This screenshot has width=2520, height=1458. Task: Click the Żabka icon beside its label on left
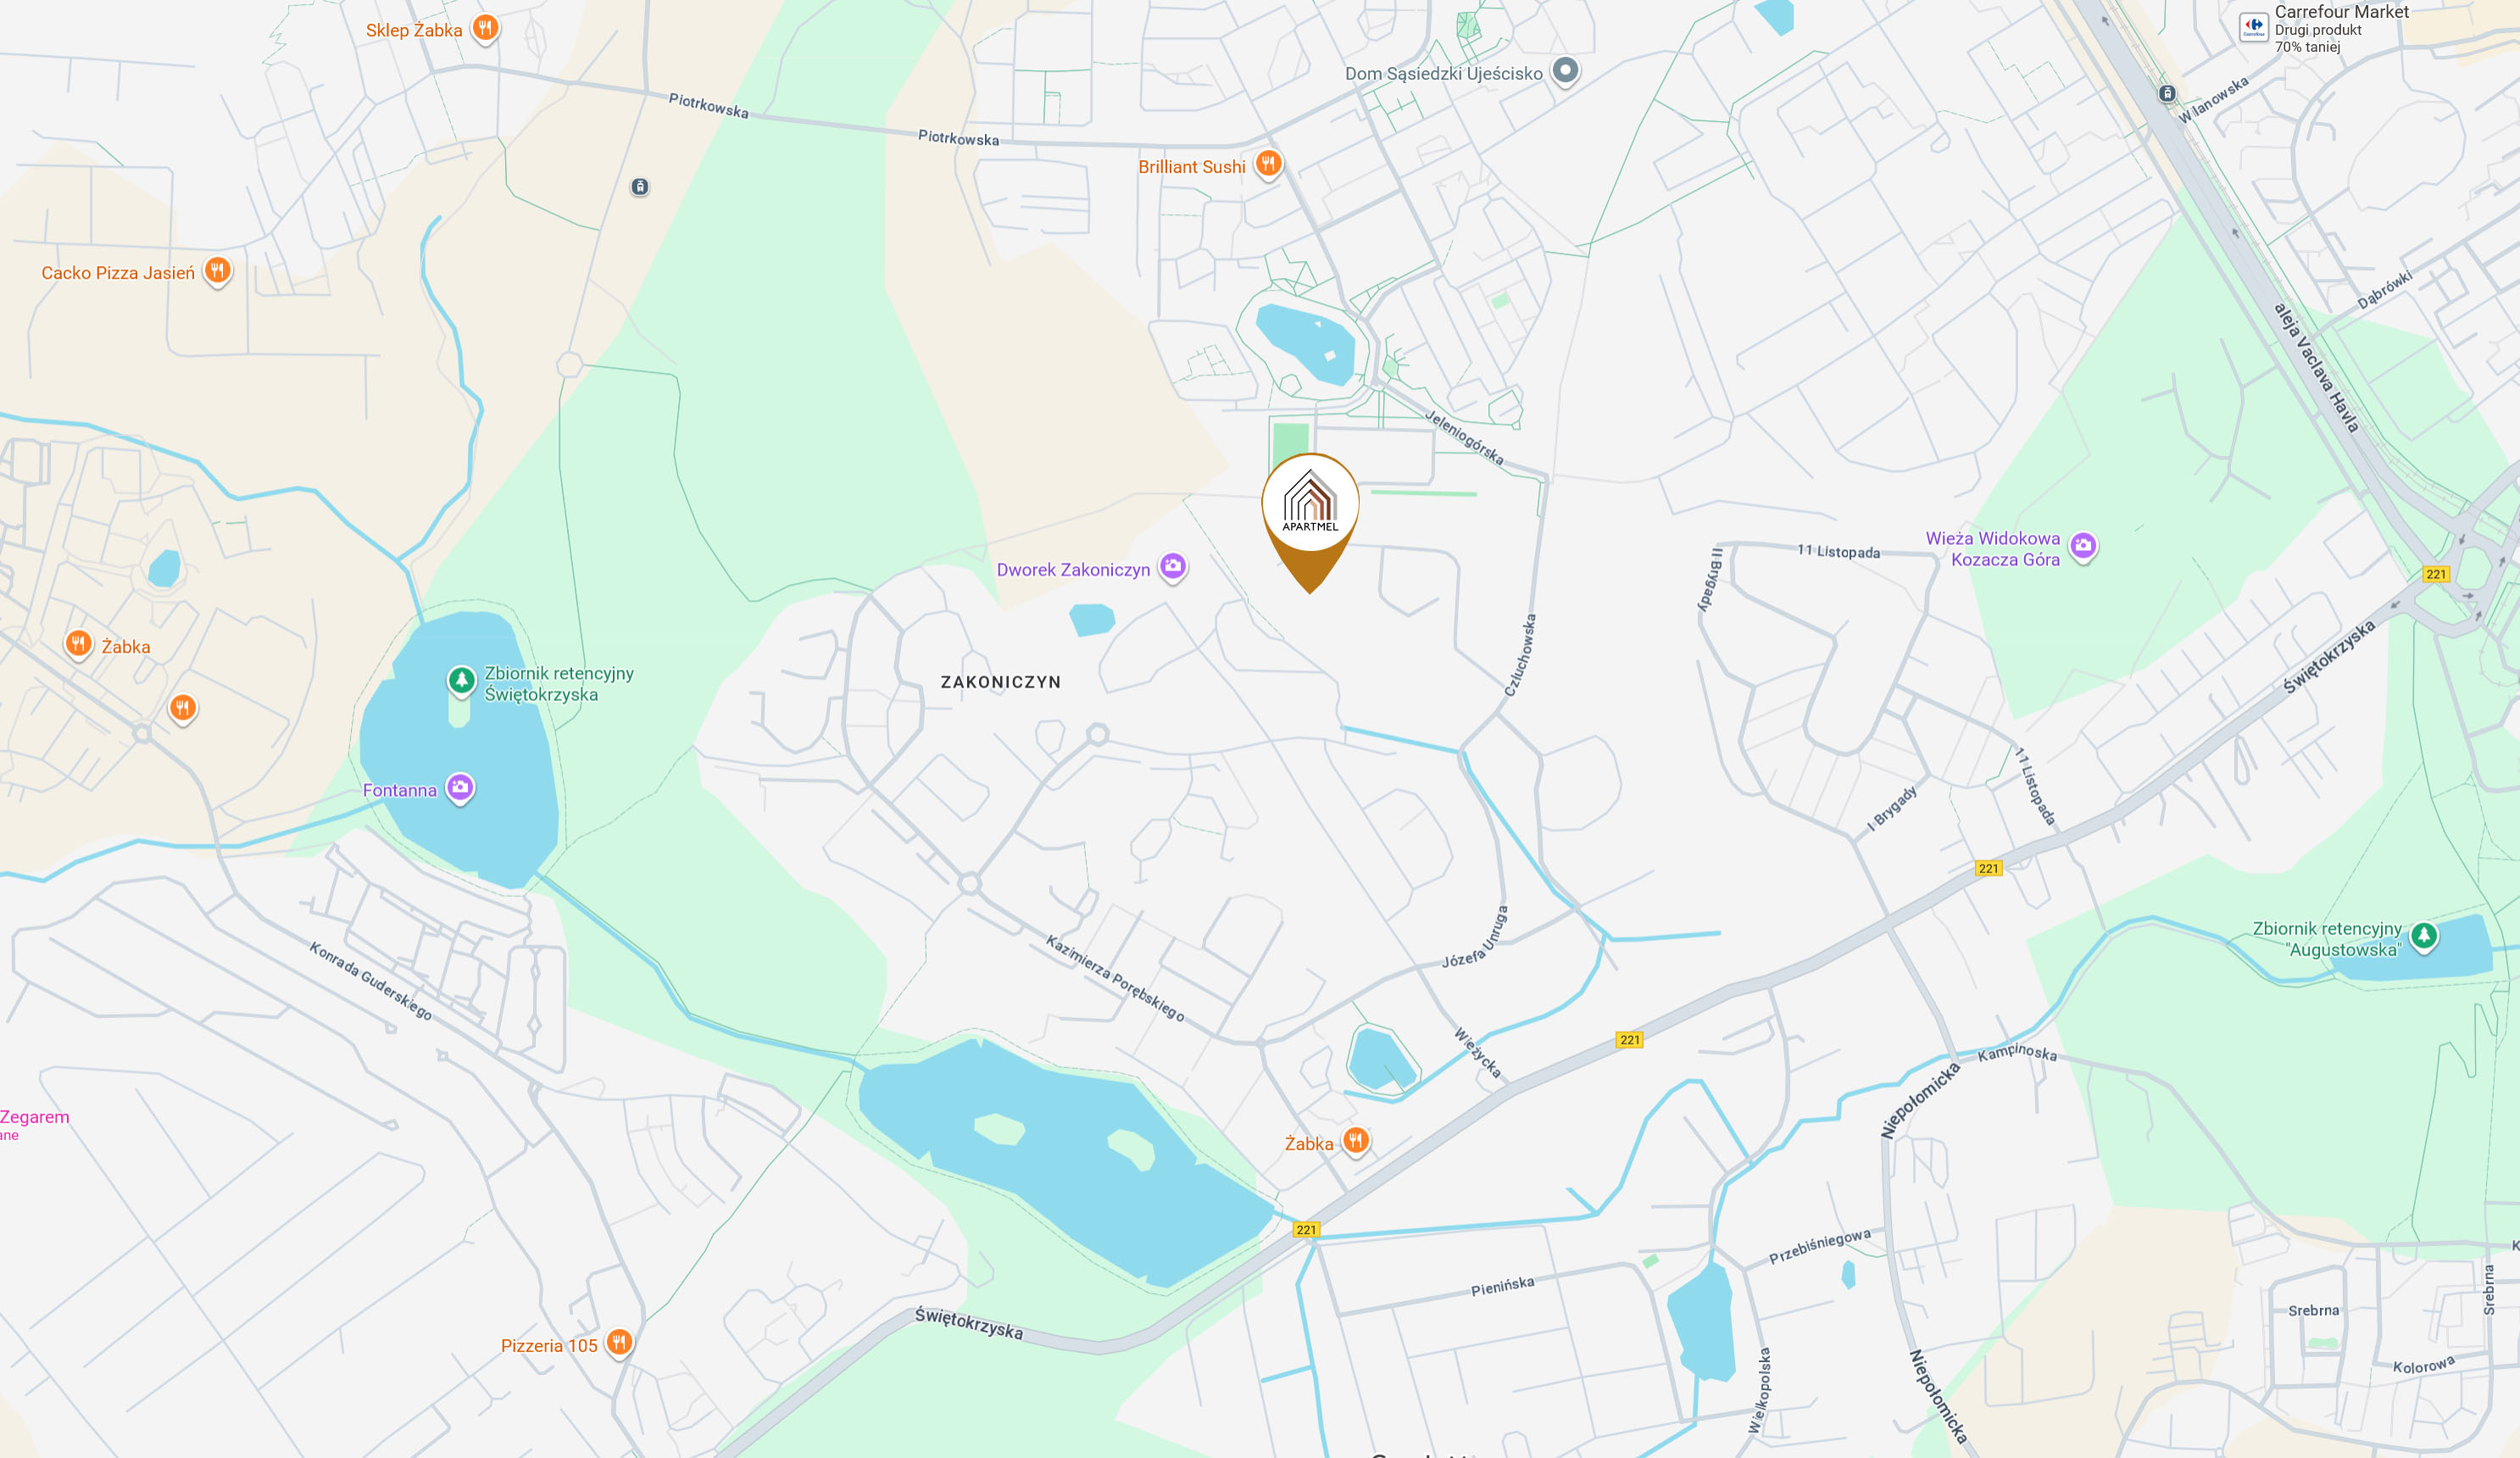(78, 644)
